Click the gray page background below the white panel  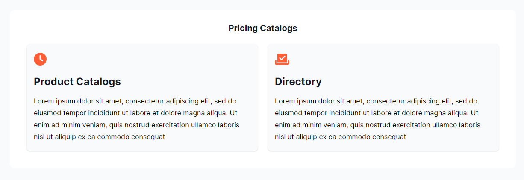coord(262,174)
